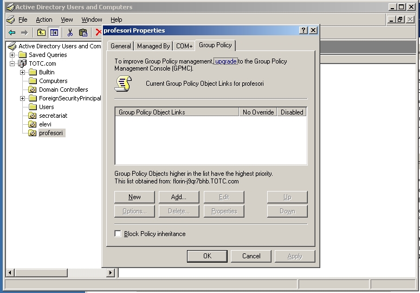The height and width of the screenshot is (293, 420).
Task: Click the Builtin folder icon
Action: (x=33, y=72)
